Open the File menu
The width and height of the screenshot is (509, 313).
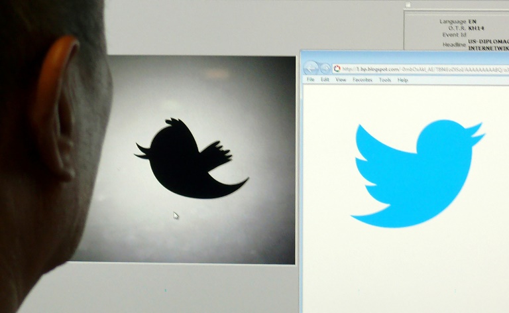click(x=310, y=80)
